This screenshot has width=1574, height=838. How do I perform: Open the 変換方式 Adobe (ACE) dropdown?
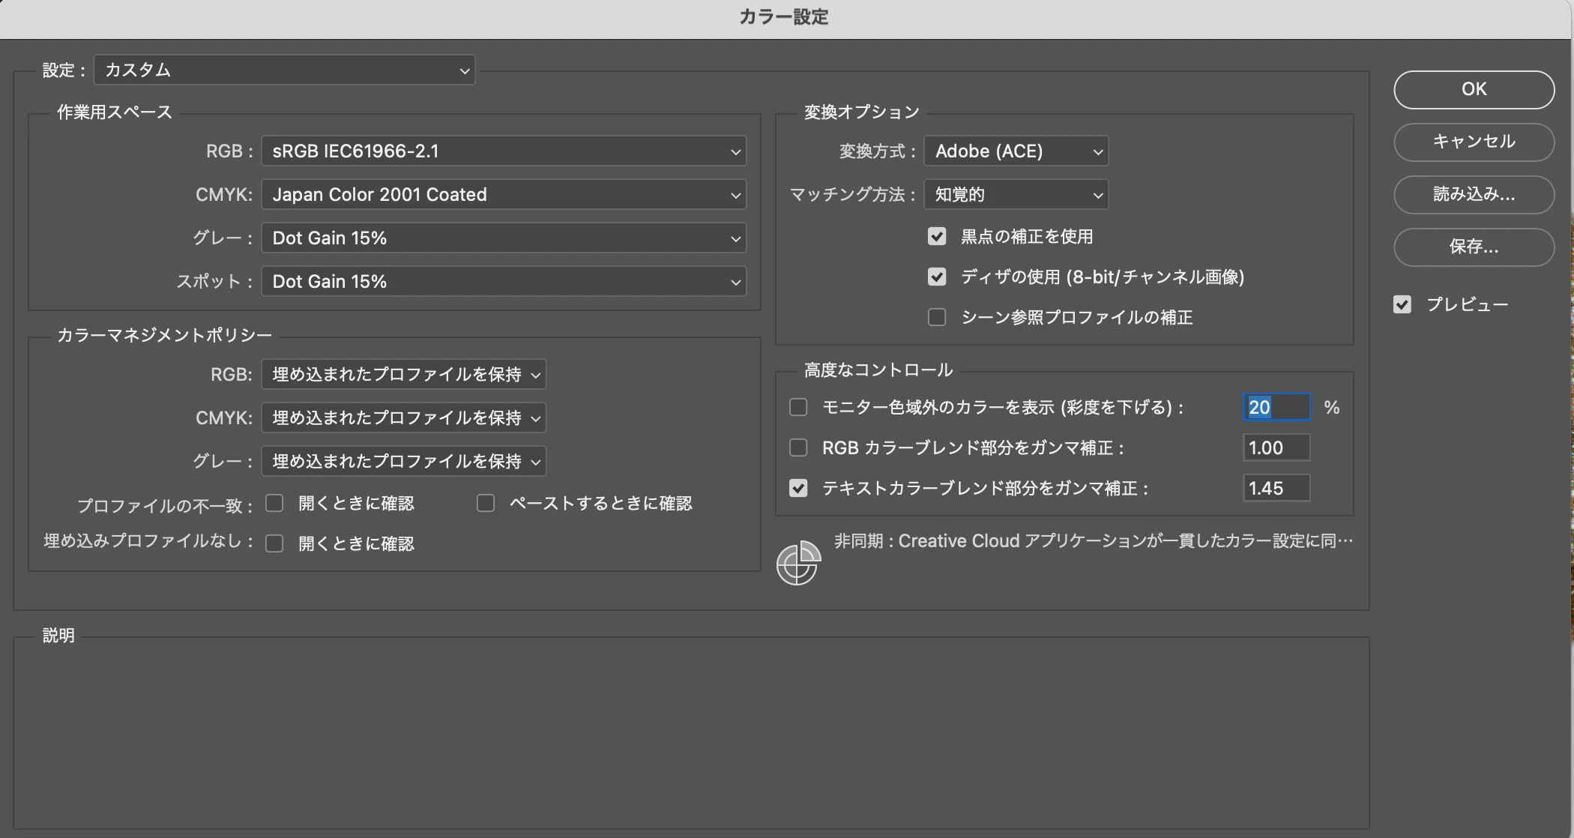click(x=1016, y=151)
